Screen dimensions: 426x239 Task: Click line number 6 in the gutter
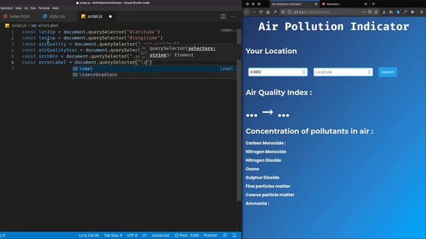pos(13,62)
